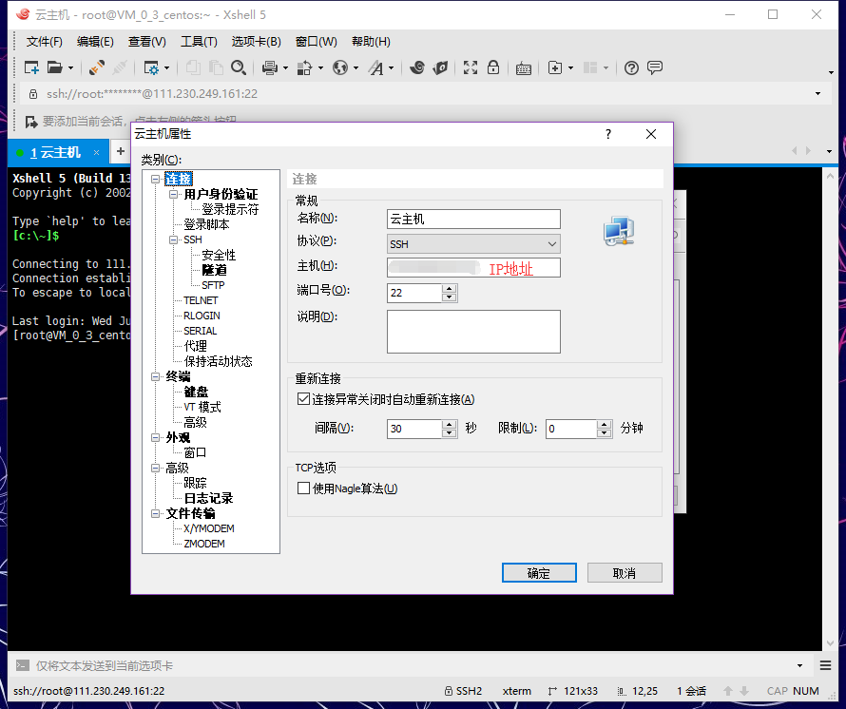Click the 主机 host input field

coord(473,268)
